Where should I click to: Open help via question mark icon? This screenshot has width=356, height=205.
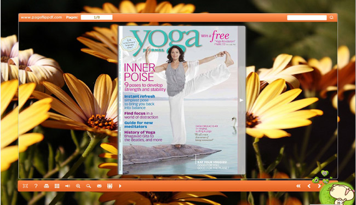(x=36, y=186)
